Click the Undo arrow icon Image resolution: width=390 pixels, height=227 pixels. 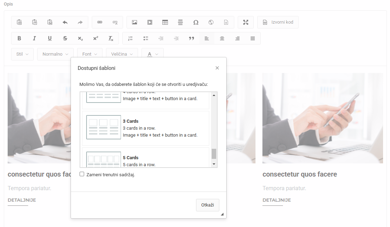click(x=65, y=22)
